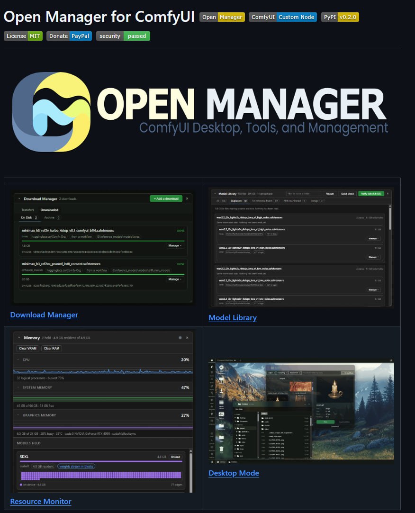Image resolution: width=415 pixels, height=513 pixels.
Task: Open the Resource Monitor link
Action: (x=41, y=502)
